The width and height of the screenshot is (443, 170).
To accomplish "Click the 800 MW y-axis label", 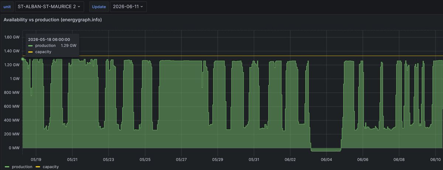I will point(13,92).
